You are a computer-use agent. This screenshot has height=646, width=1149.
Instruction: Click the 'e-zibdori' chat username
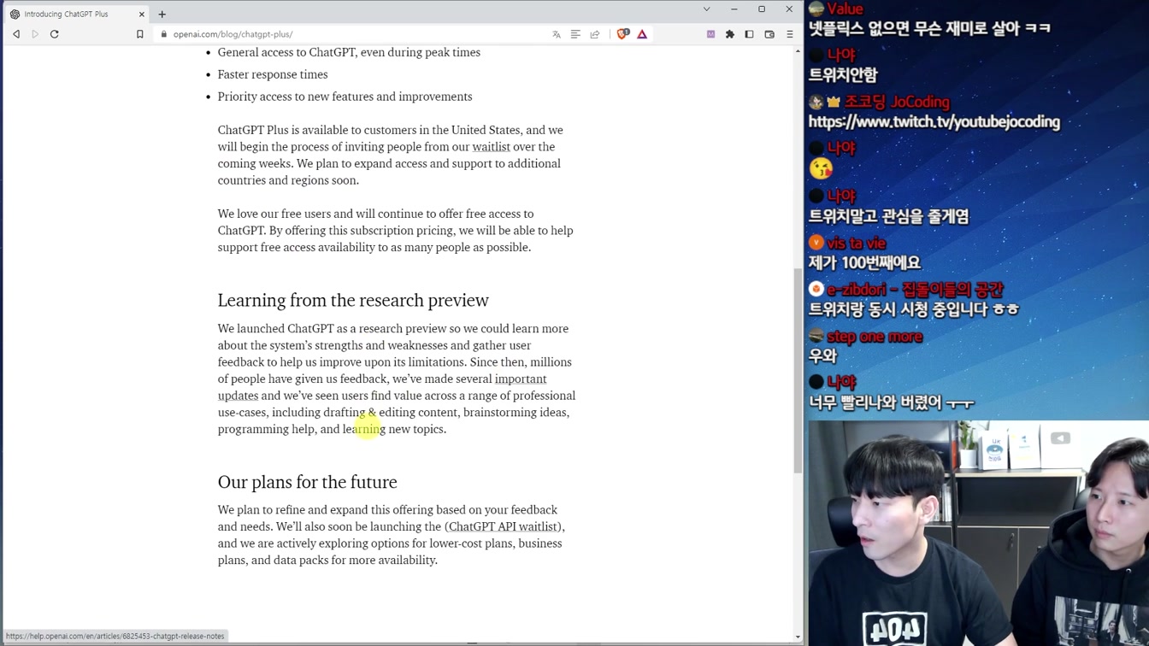click(x=915, y=290)
